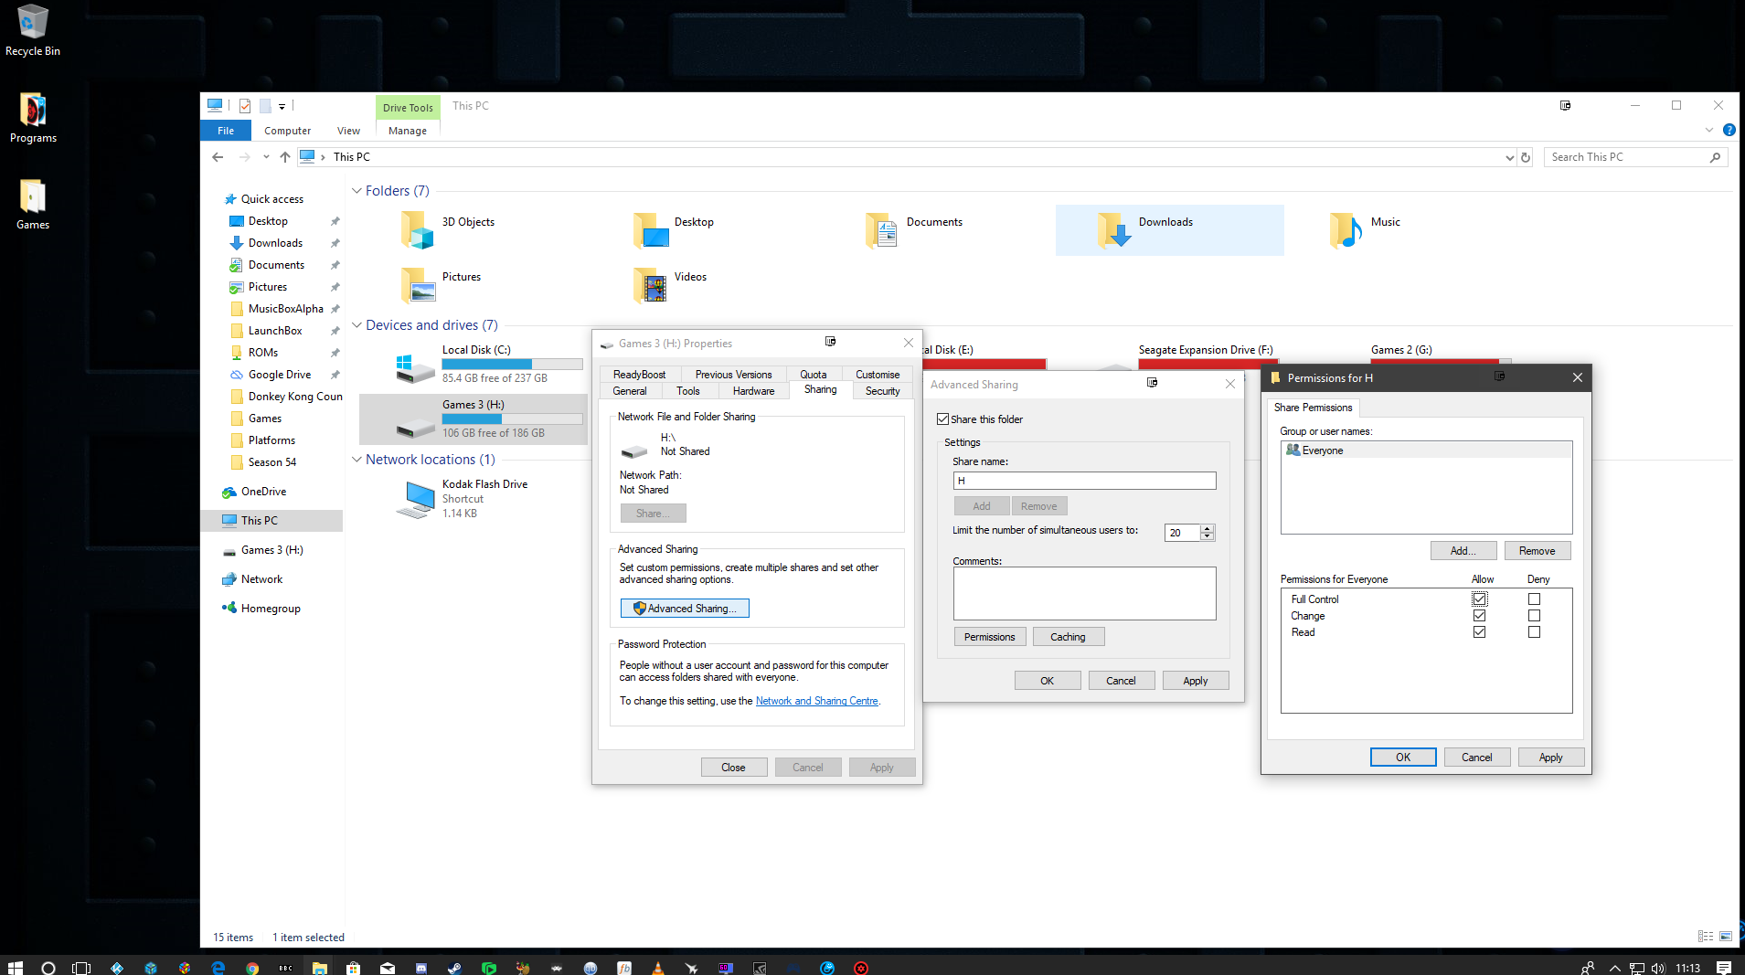Viewport: 1745px width, 975px height.
Task: Tick Deny for Read permission
Action: (x=1534, y=632)
